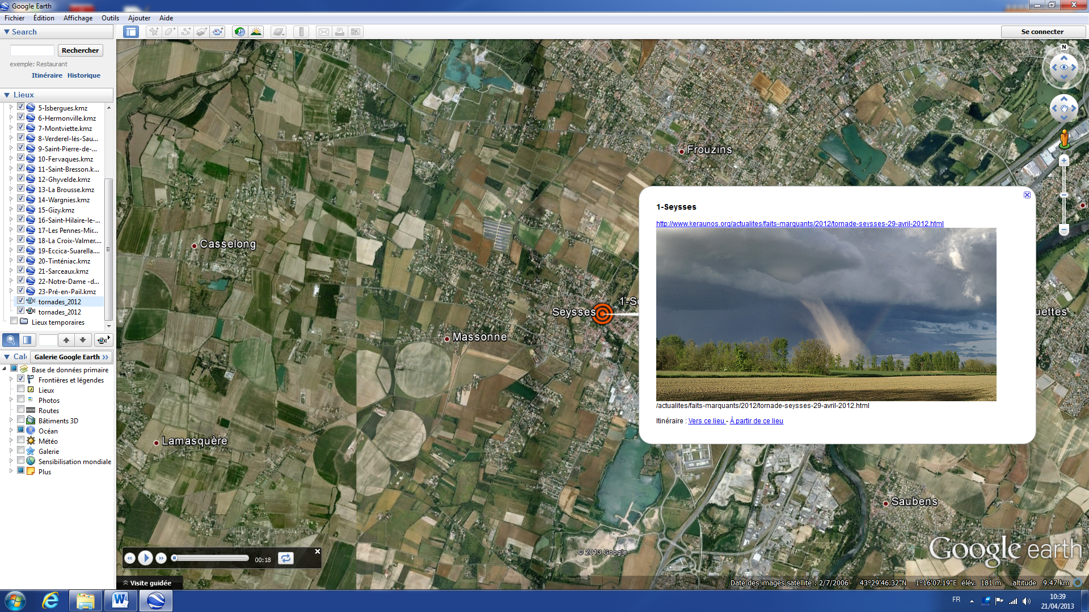Add a polygon from the toolbar
The height and width of the screenshot is (612, 1089).
(170, 32)
